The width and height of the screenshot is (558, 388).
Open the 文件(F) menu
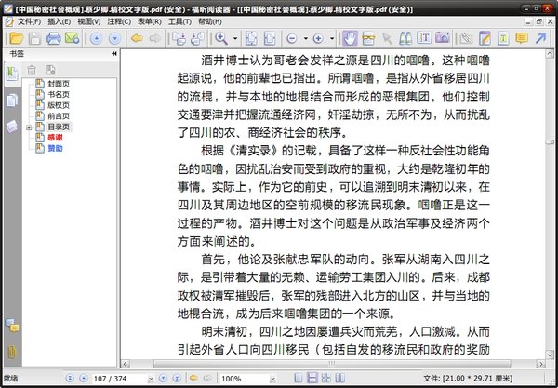[29, 22]
